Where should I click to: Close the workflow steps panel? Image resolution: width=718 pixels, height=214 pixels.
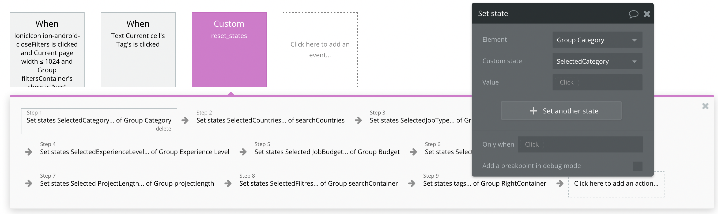tap(705, 106)
